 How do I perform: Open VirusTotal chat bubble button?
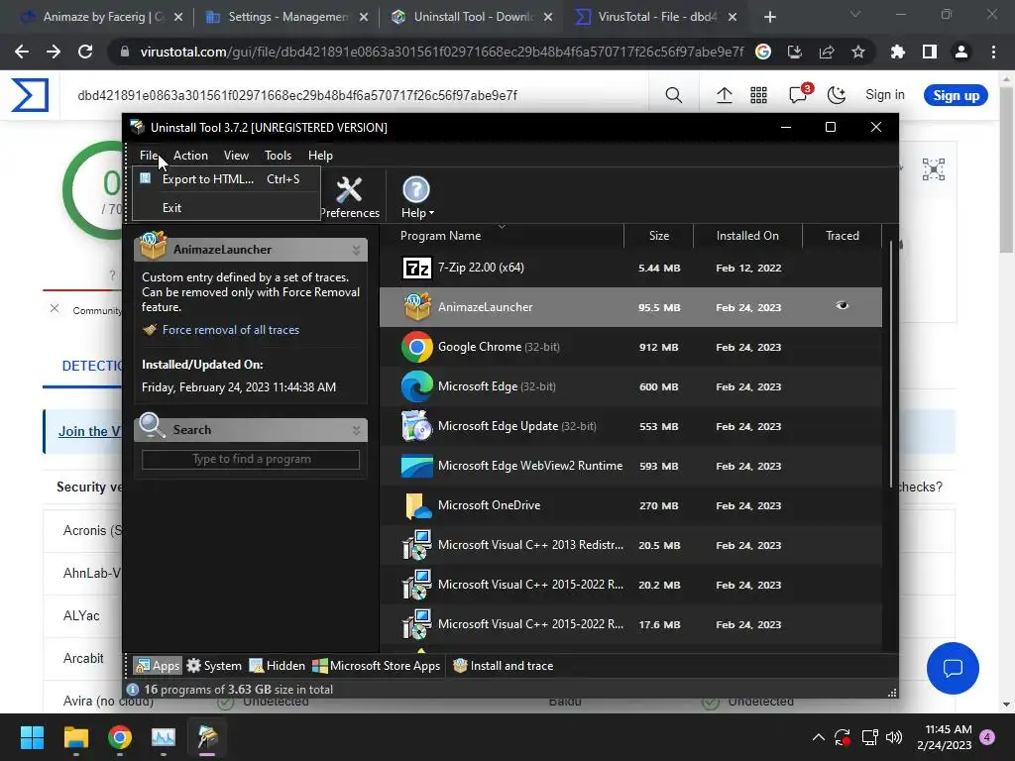(953, 669)
